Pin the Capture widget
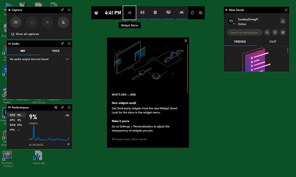Image resolution: width=296 pixels, height=177 pixels. (x=62, y=10)
